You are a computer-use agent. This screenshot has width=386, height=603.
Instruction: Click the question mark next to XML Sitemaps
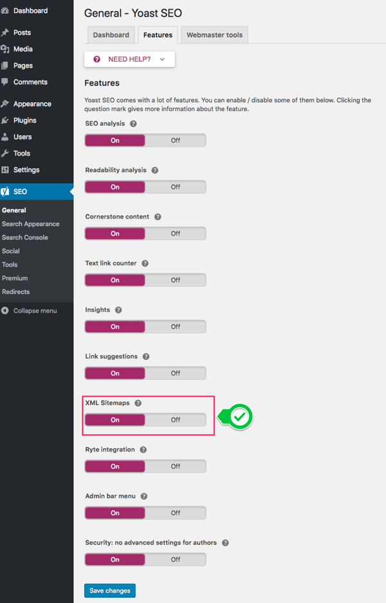(x=138, y=403)
